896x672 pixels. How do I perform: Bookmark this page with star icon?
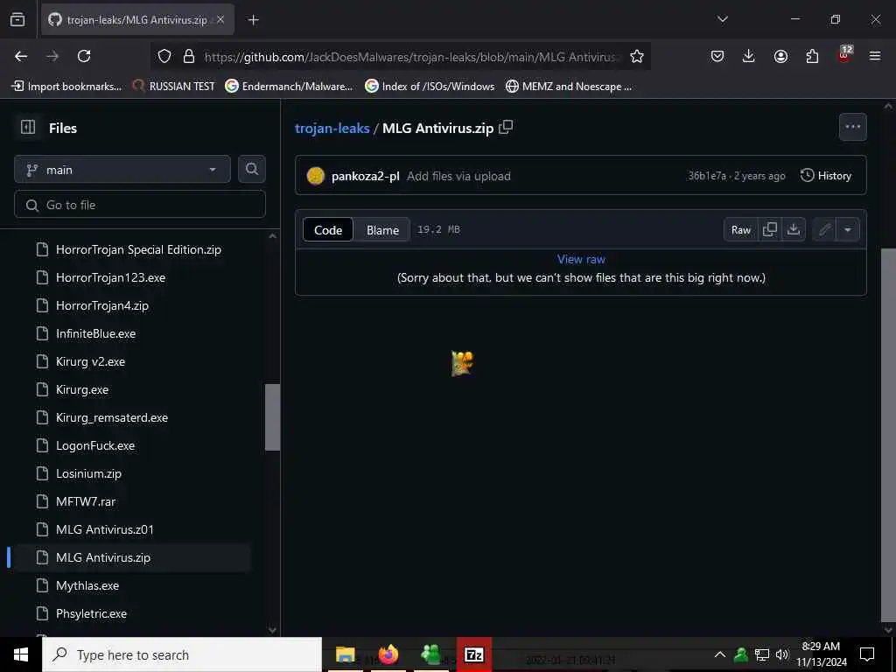(x=637, y=56)
